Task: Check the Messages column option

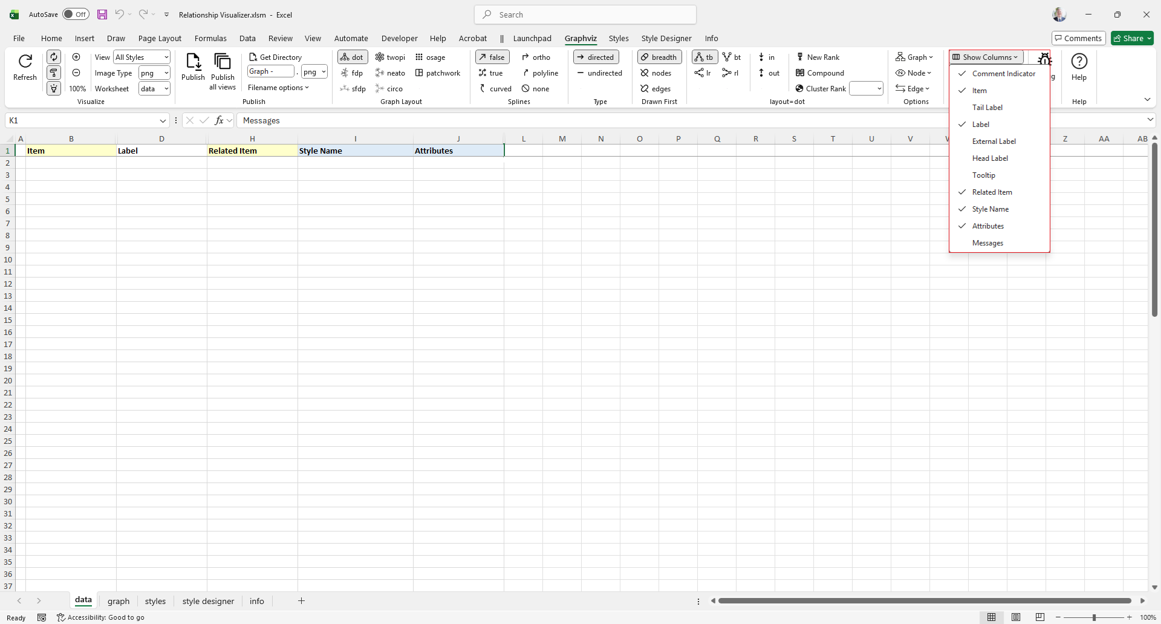Action: pos(987,243)
